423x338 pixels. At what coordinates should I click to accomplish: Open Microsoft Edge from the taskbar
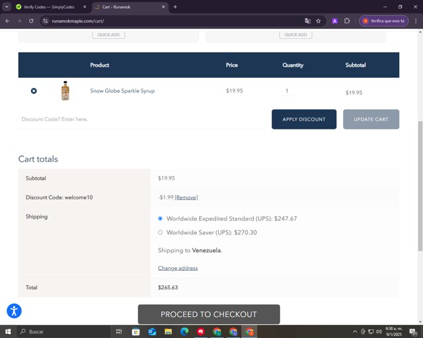(x=184, y=331)
